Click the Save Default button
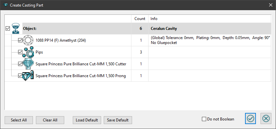Image resolution: width=276 pixels, height=129 pixels. pyautogui.click(x=118, y=120)
